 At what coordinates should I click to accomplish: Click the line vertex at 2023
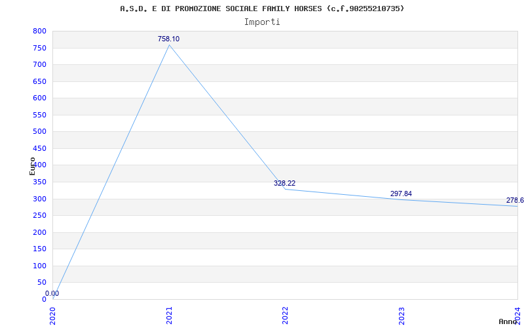pyautogui.click(x=402, y=199)
